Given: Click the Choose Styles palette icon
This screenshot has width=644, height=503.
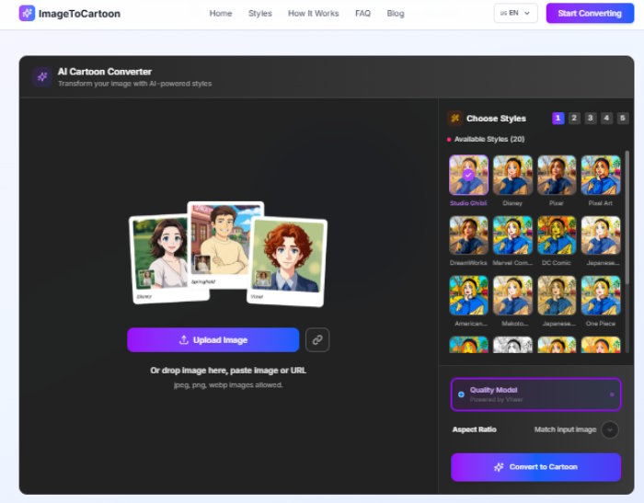Looking at the screenshot, I should 454,119.
